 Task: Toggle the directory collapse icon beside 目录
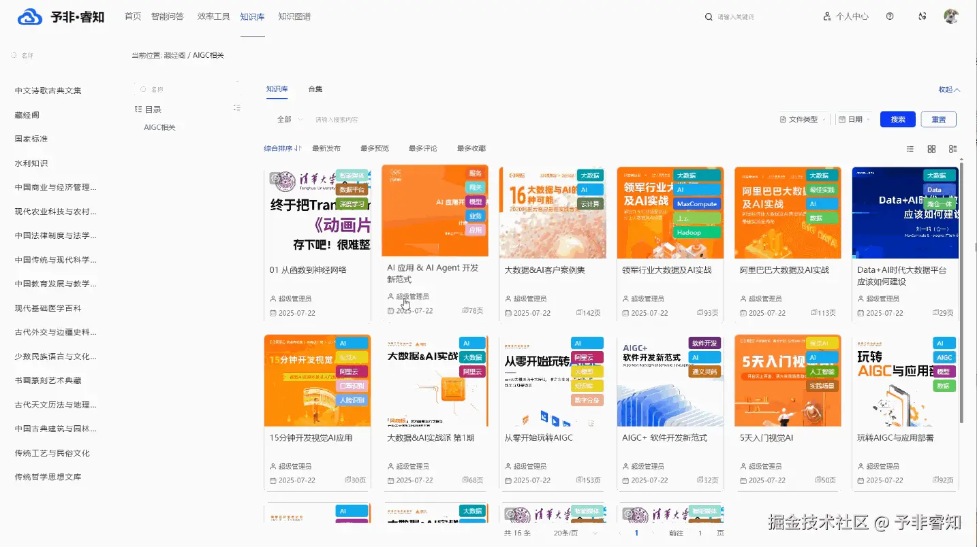click(237, 108)
